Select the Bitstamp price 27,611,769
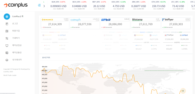 146,24
